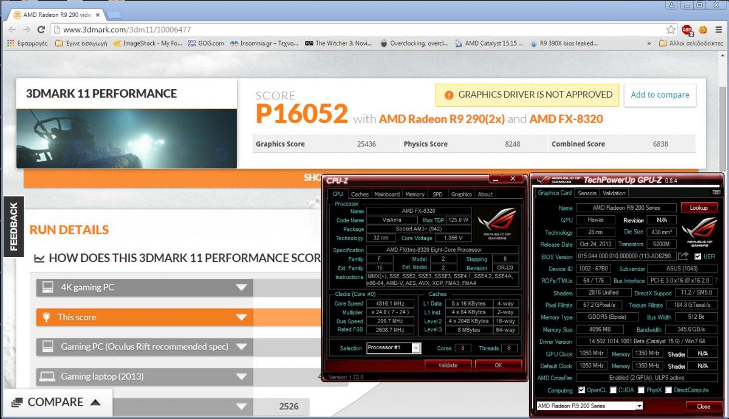Image resolution: width=729 pixels, height=419 pixels.
Task: Open the Overclocking bookmark
Action: [414, 43]
